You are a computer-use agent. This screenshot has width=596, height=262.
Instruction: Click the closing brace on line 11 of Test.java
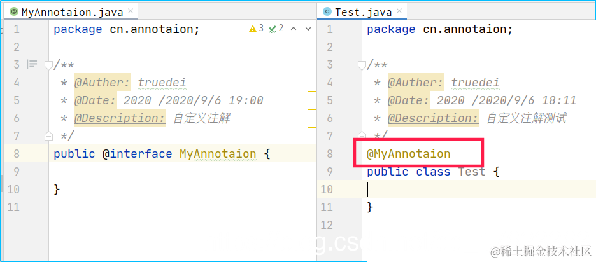click(370, 207)
